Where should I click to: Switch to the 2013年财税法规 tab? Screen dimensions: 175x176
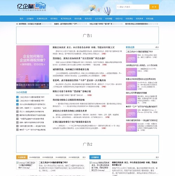[x=74, y=157]
